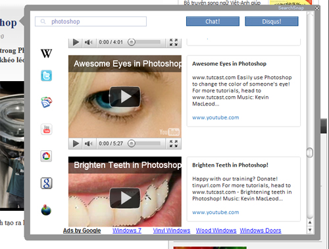This screenshot has width=329, height=249.
Task: Open the Chat! button
Action: coord(213,21)
